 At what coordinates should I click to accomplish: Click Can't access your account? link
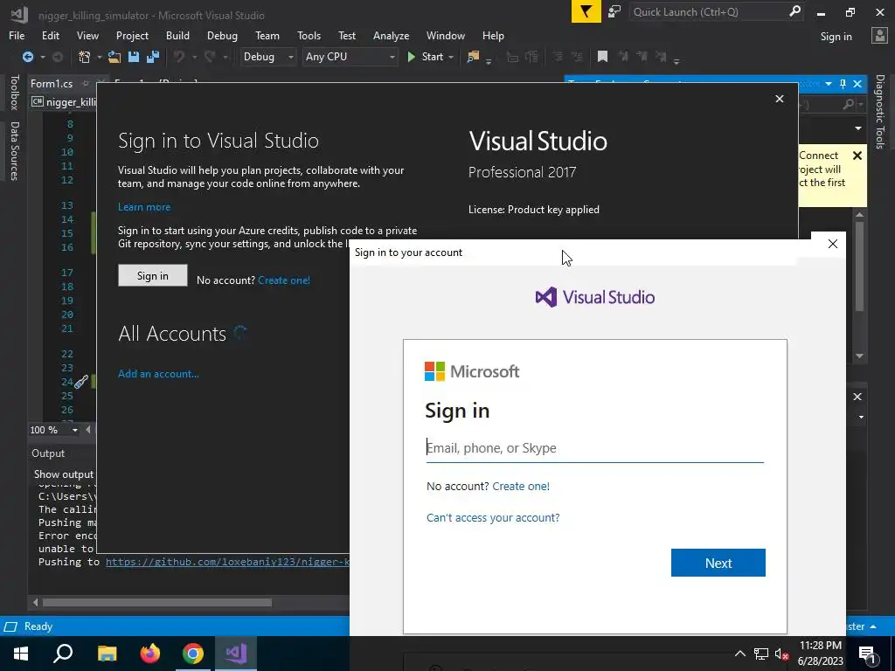coord(493,517)
